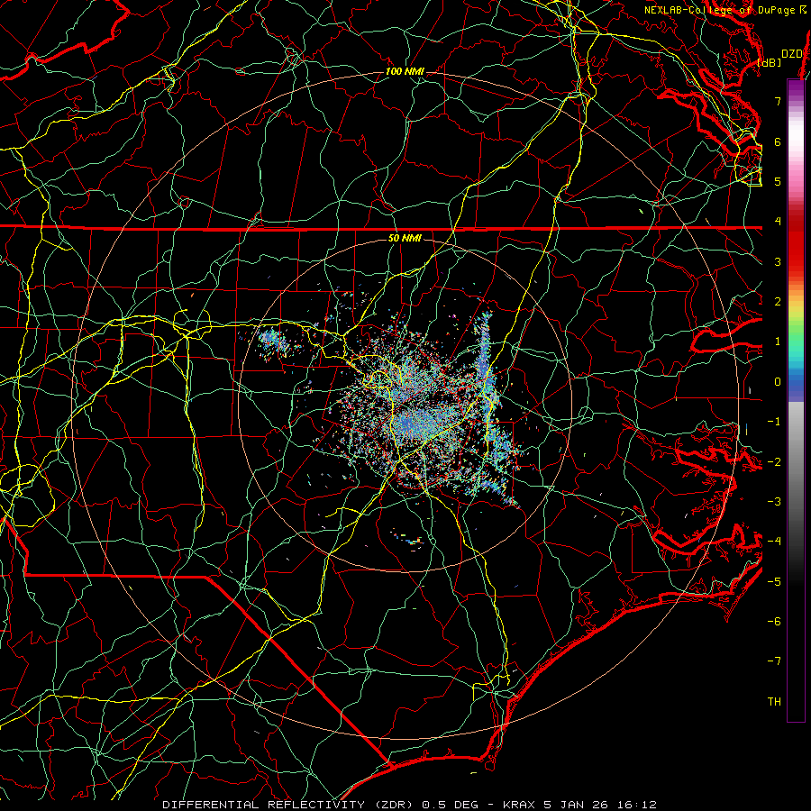
Task: Click the "4" tick label on the color scale
Action: (778, 222)
